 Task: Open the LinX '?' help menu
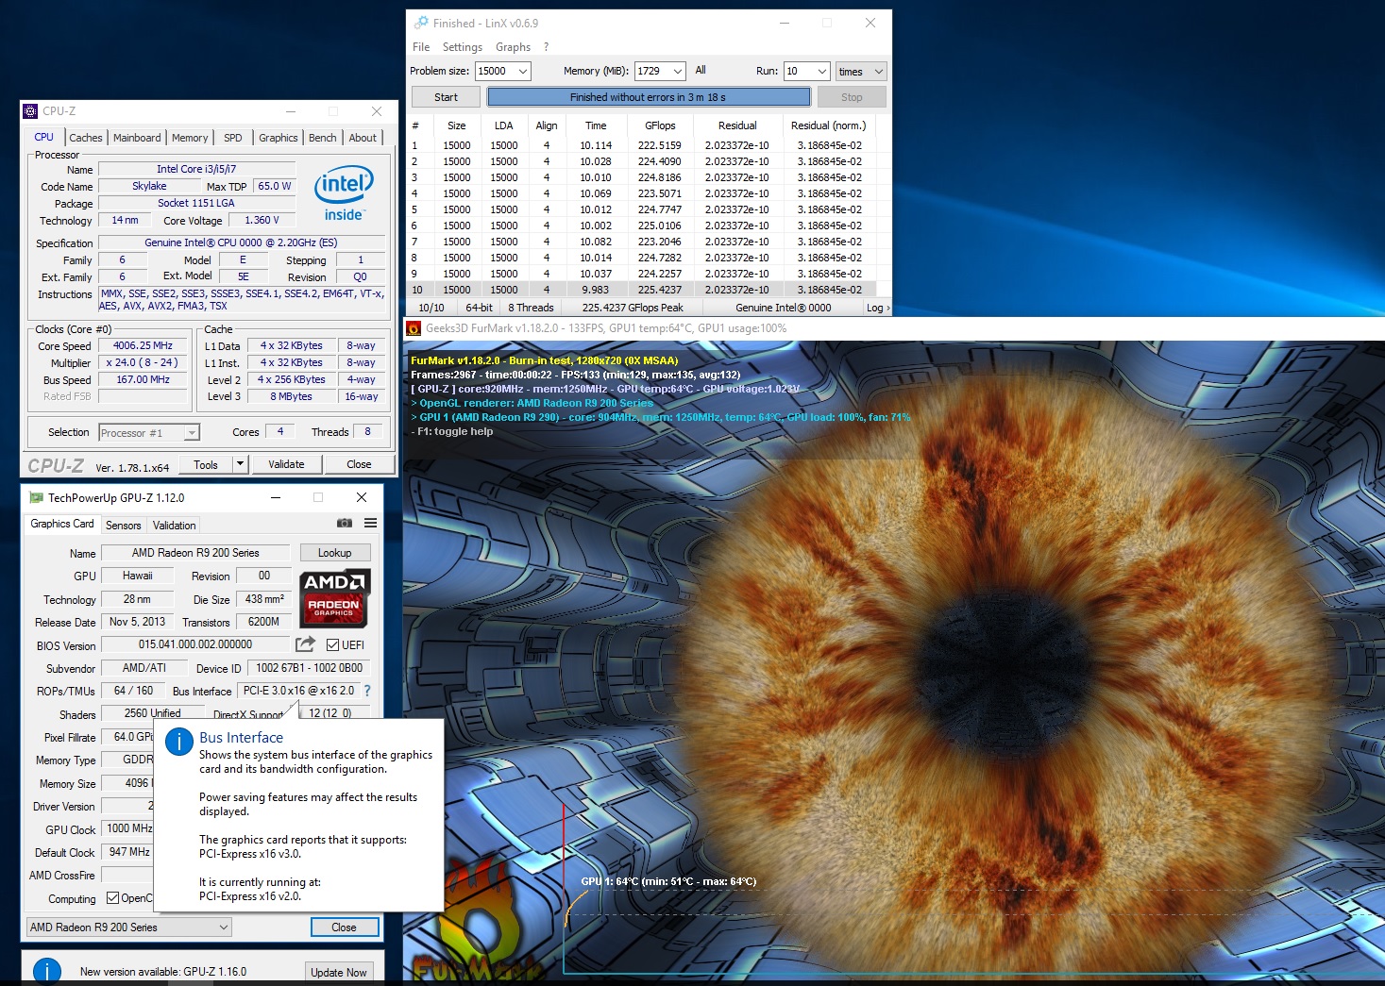tap(546, 47)
